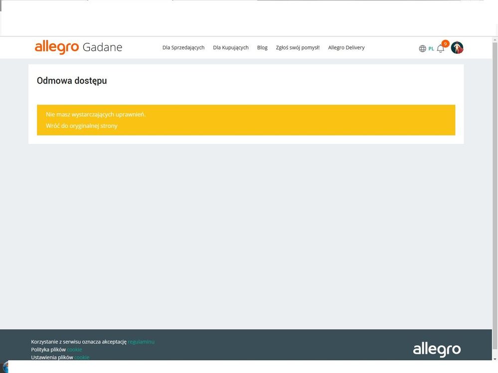Open the regulaminu link in footer
This screenshot has height=373, width=498.
click(141, 342)
